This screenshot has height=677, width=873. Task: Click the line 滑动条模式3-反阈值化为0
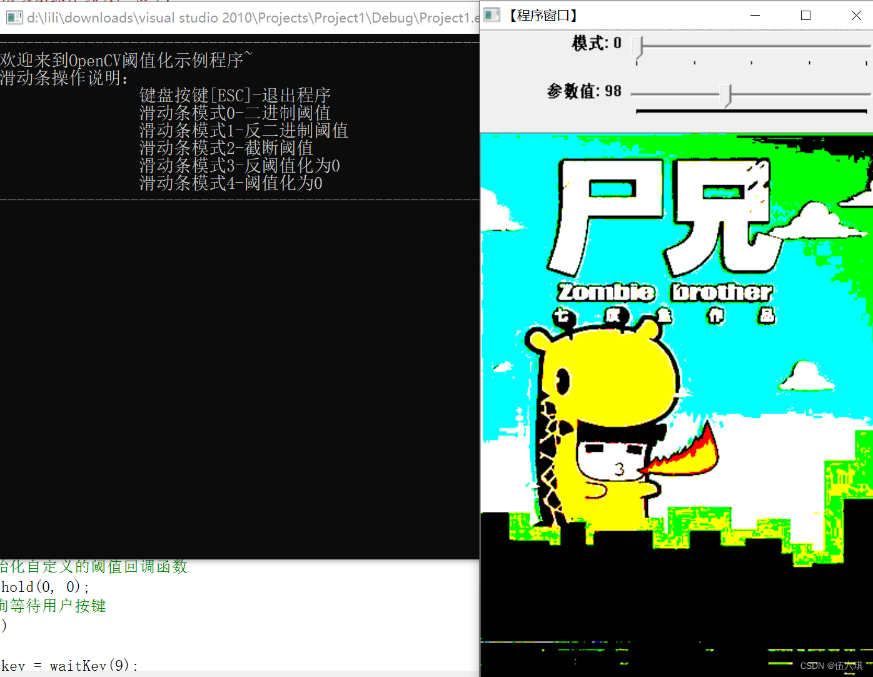240,165
